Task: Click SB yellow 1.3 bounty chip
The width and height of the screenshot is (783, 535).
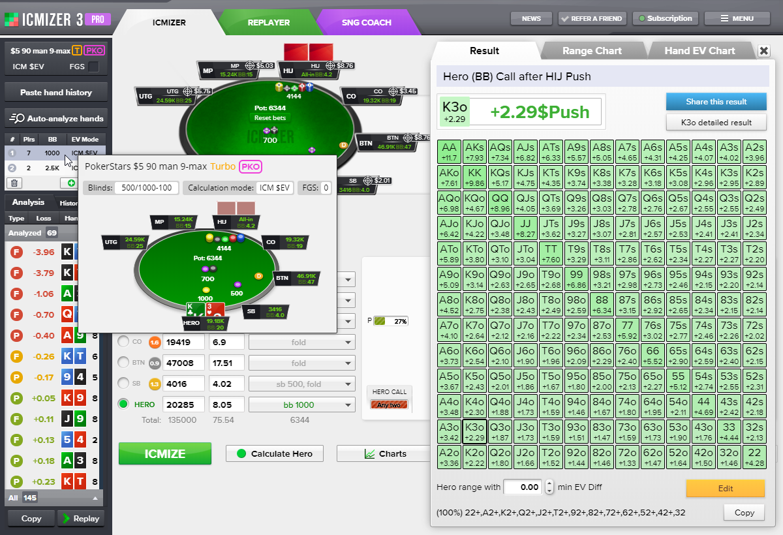Action: pyautogui.click(x=155, y=384)
